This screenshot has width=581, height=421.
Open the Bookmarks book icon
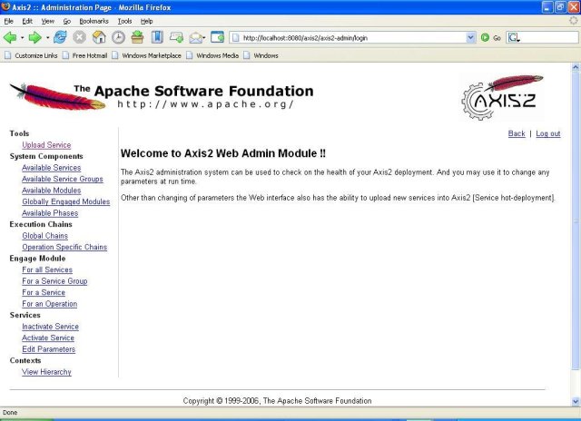tap(157, 37)
